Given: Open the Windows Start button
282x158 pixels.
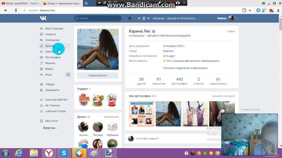Looking at the screenshot, I should pos(6,153).
